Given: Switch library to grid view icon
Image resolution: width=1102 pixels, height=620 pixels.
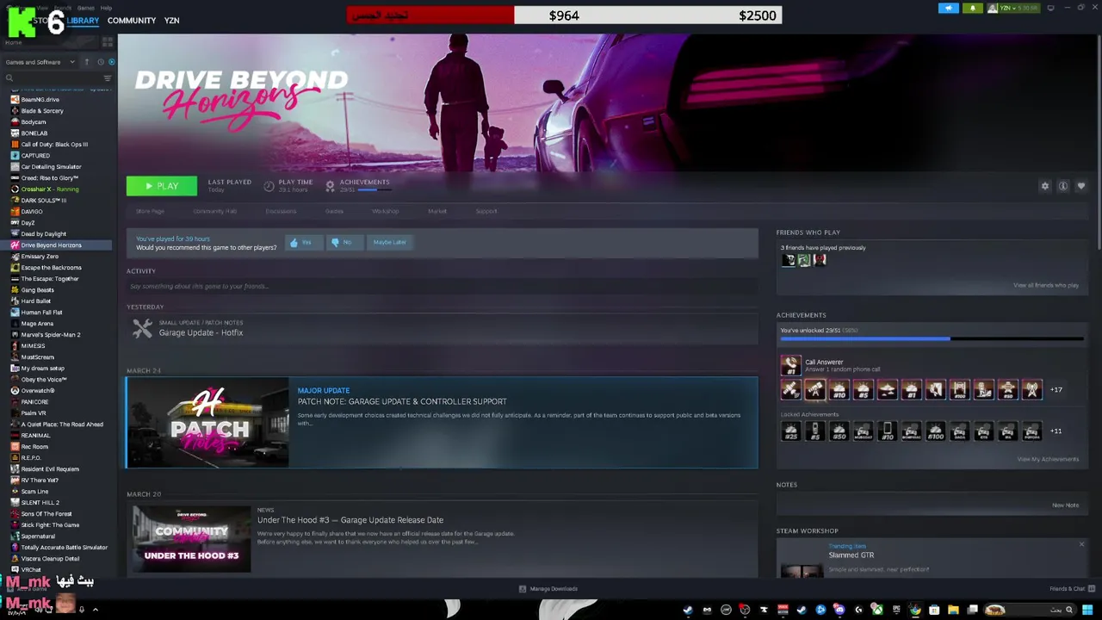Looking at the screenshot, I should [x=108, y=41].
